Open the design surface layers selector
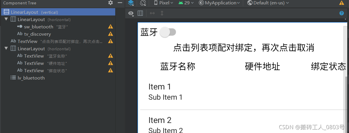349x133 pixels. [131, 3]
